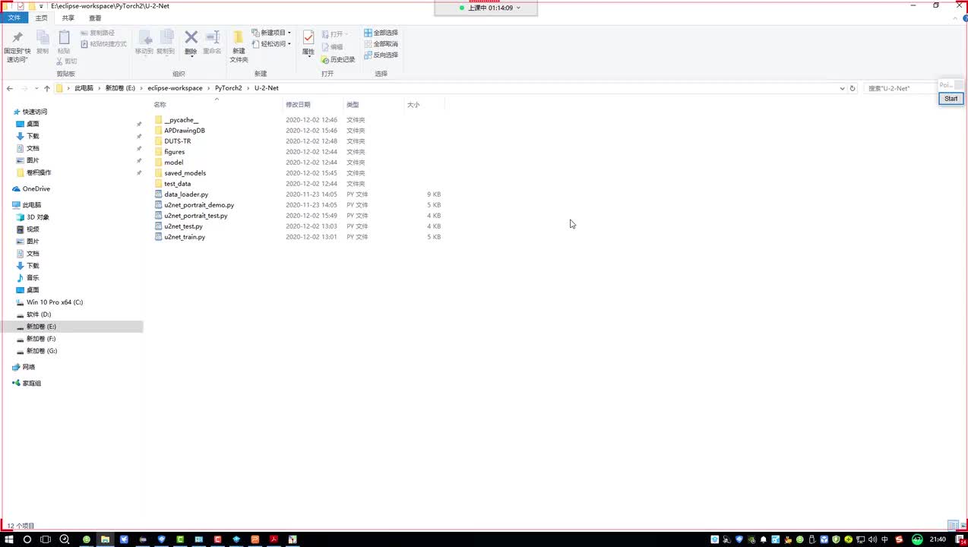Open 家庭组 in navigation pane
This screenshot has width=968, height=547.
pos(31,383)
